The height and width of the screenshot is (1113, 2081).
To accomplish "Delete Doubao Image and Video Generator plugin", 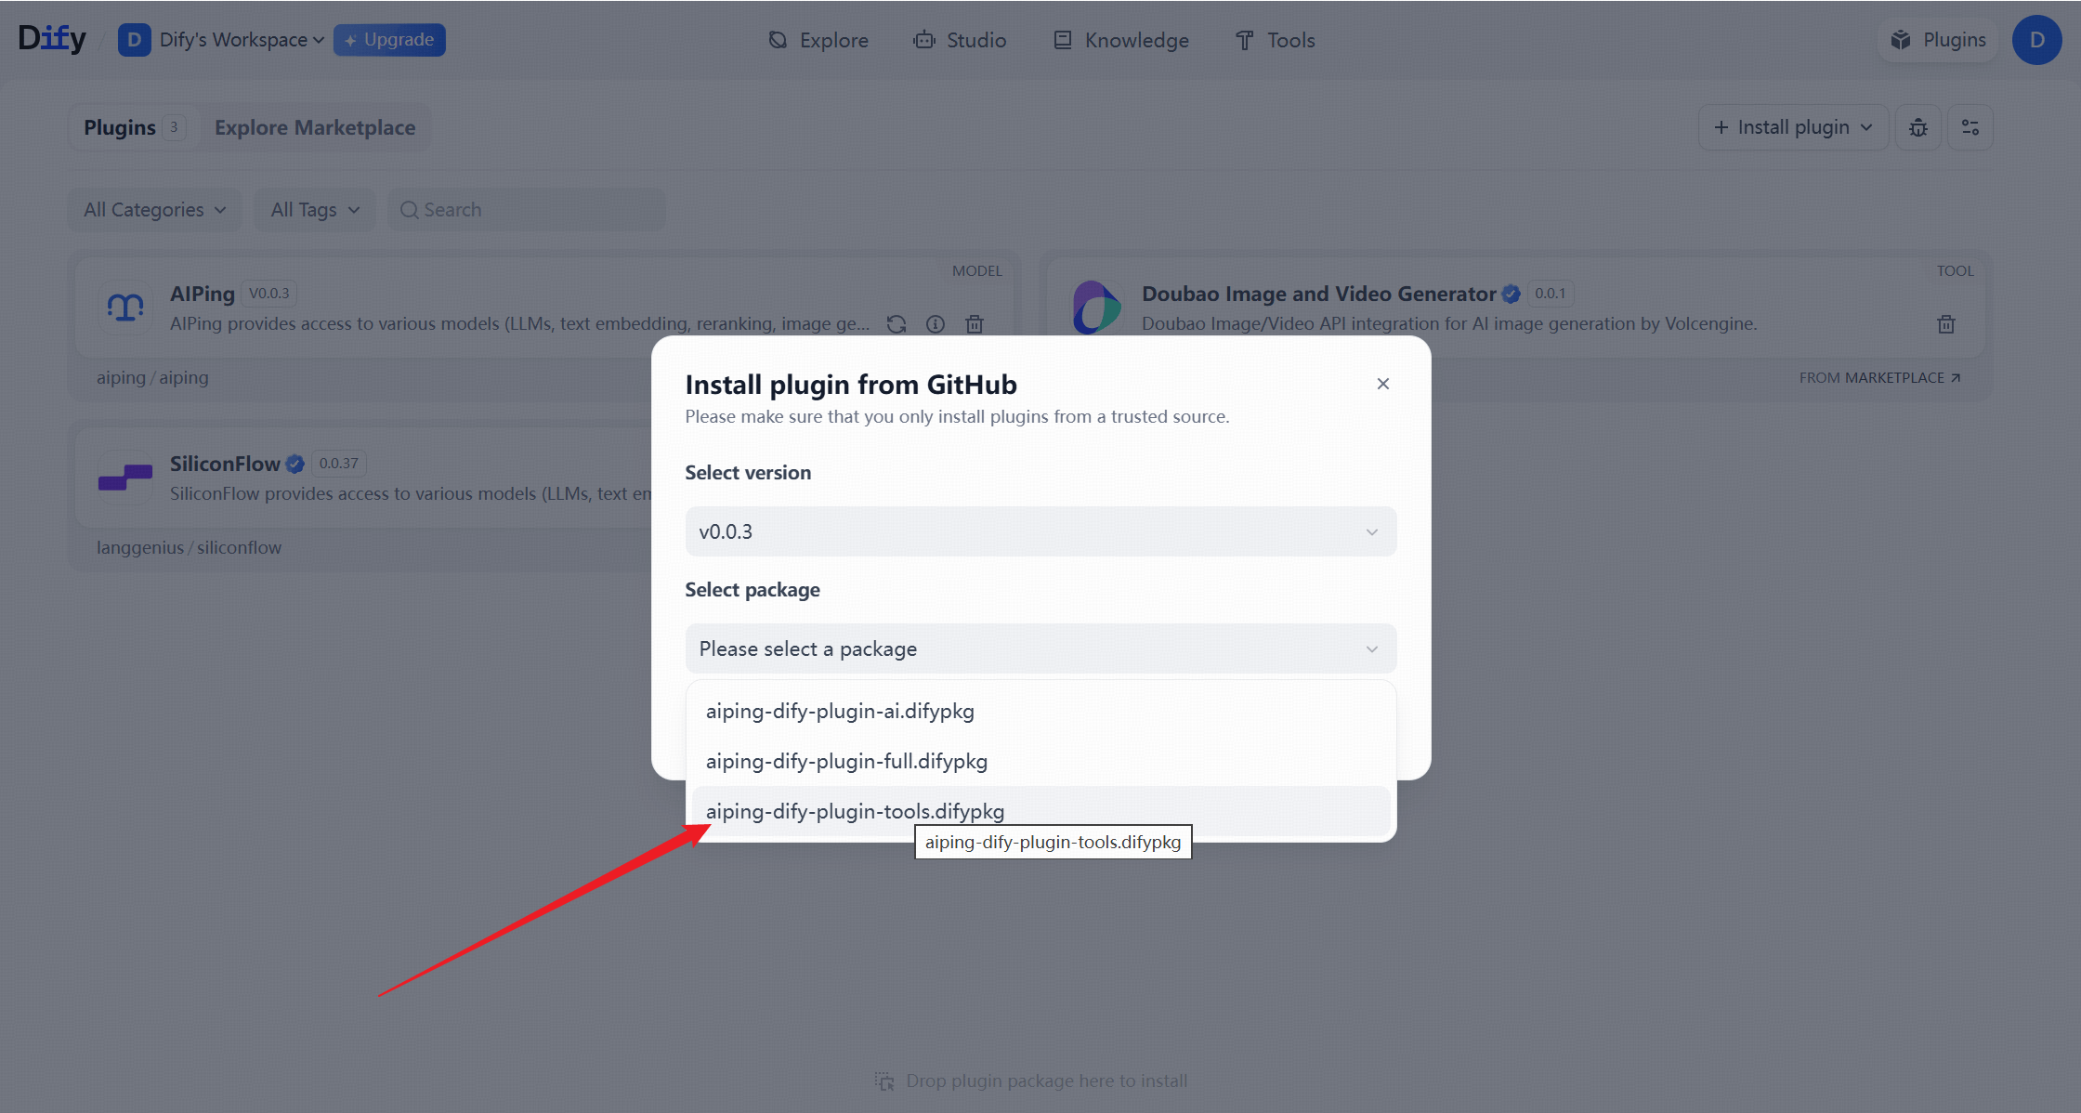I will (1945, 324).
